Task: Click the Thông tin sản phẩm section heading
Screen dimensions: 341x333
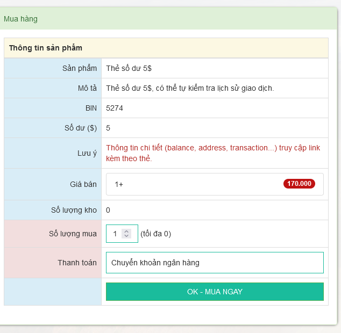Action: (46, 48)
